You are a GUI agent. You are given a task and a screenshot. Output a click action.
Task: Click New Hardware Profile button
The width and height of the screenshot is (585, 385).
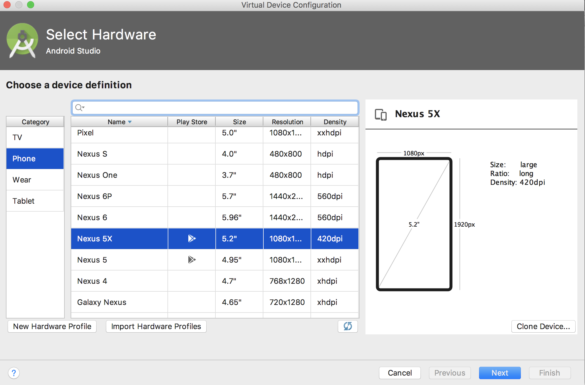point(52,326)
